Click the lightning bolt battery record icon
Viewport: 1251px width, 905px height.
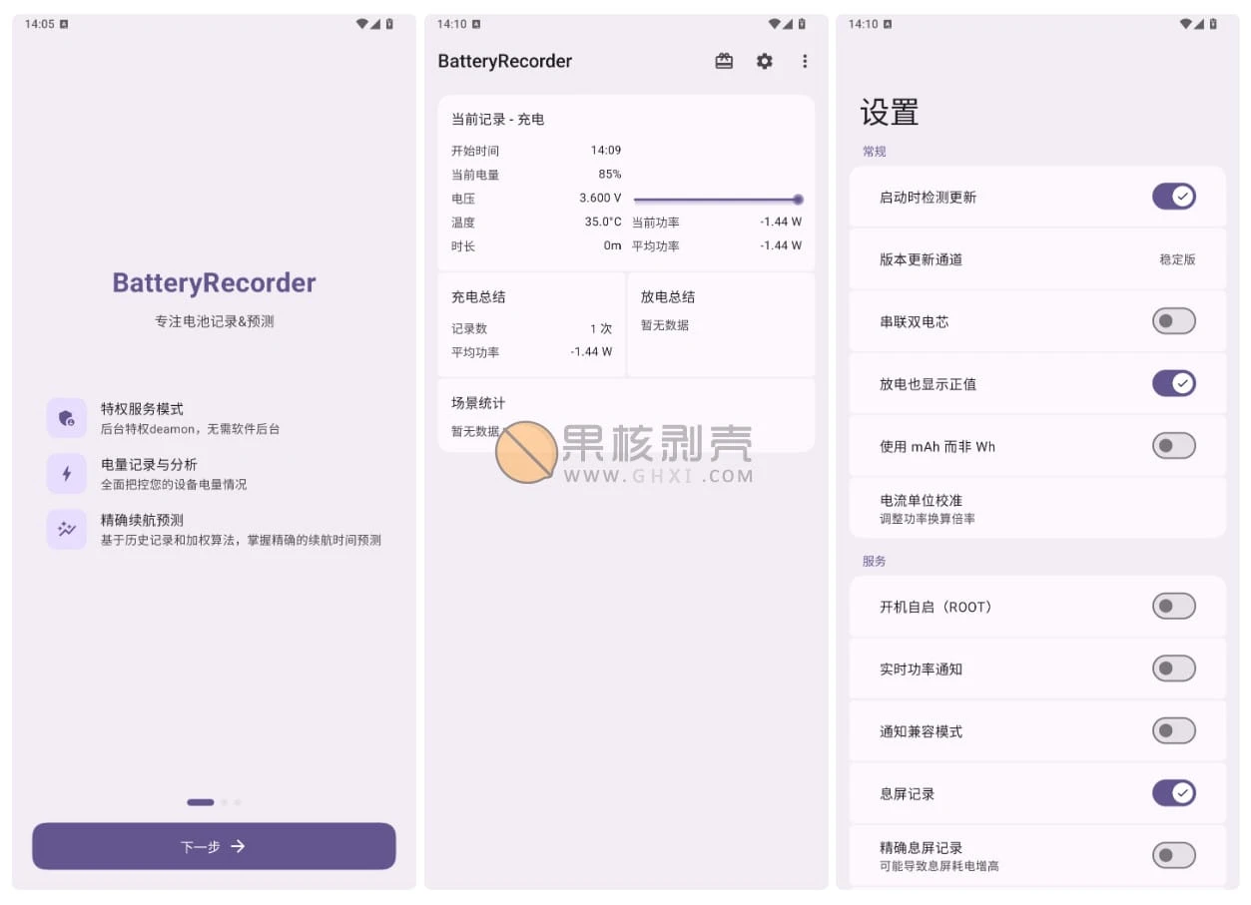pos(67,474)
